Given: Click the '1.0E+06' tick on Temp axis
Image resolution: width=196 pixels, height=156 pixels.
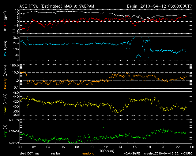Looking at the screenshot, I should [x=14, y=120].
